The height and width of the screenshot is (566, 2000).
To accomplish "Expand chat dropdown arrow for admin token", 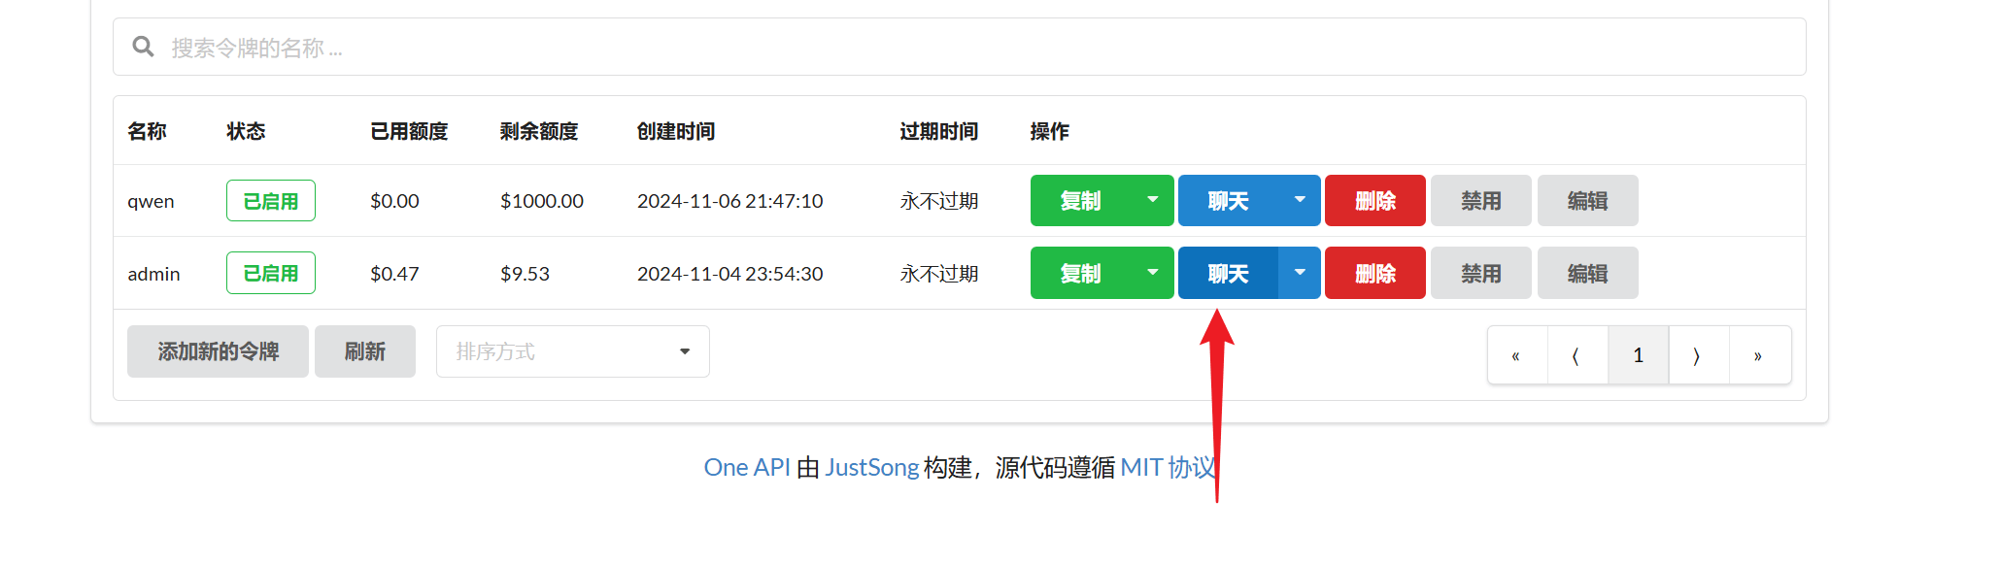I will tap(1300, 273).
